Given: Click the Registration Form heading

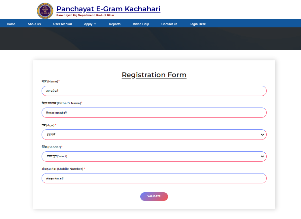Looking at the screenshot, I should [154, 75].
